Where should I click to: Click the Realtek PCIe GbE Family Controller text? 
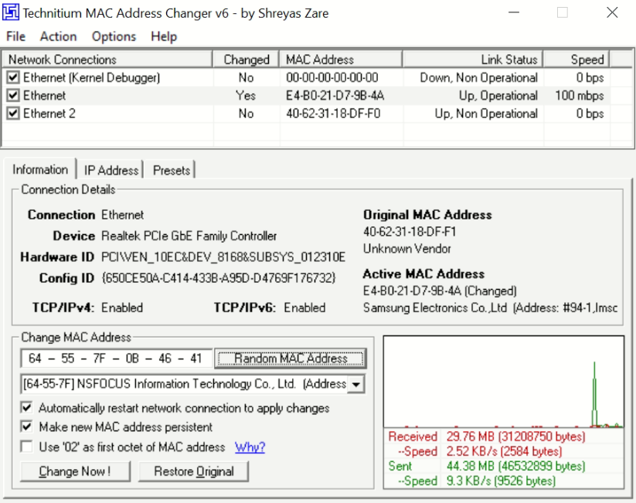189,236
